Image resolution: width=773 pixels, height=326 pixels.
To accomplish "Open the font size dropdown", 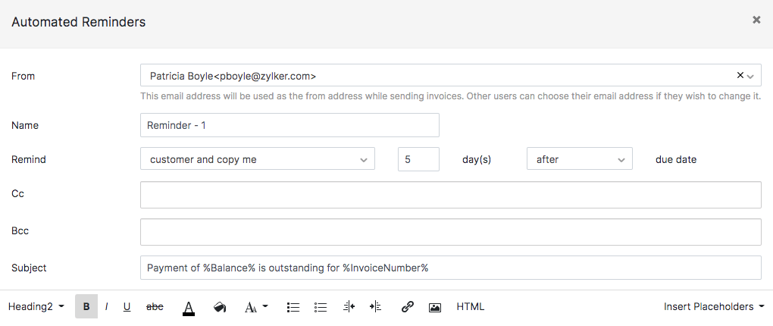I will [256, 307].
